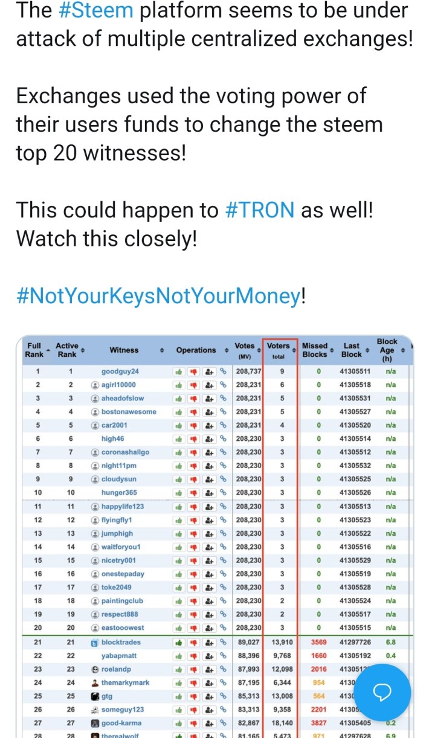Click the thumbs-up vote icon for goodguy24
429x738 pixels.
pyautogui.click(x=179, y=371)
